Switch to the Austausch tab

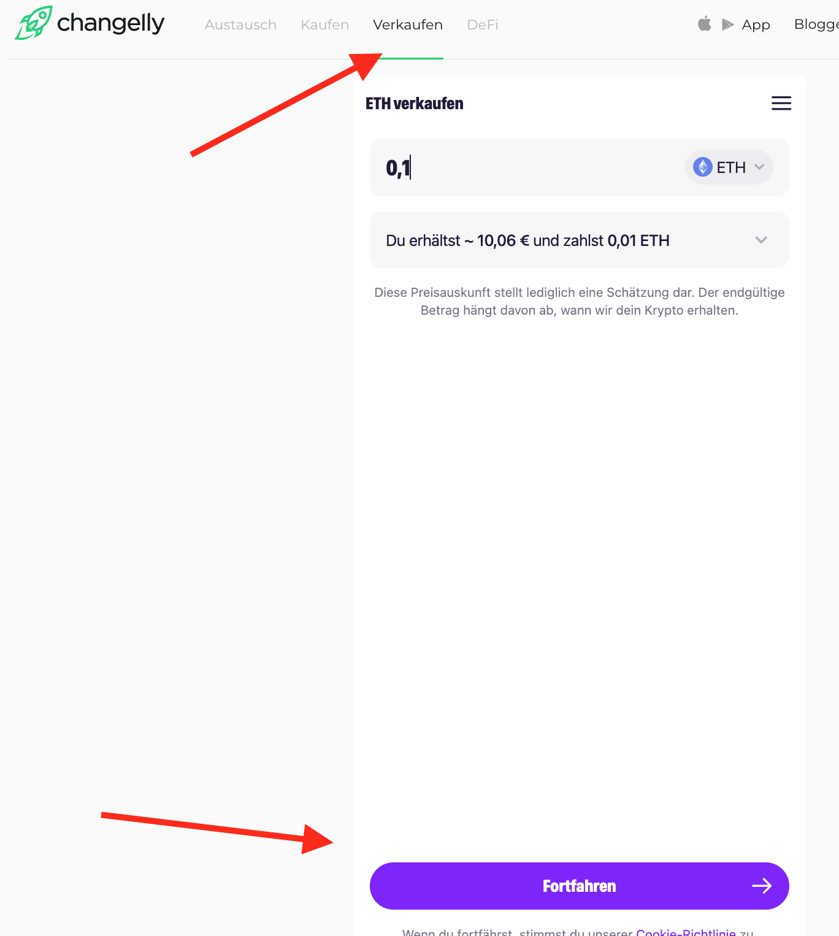[240, 25]
